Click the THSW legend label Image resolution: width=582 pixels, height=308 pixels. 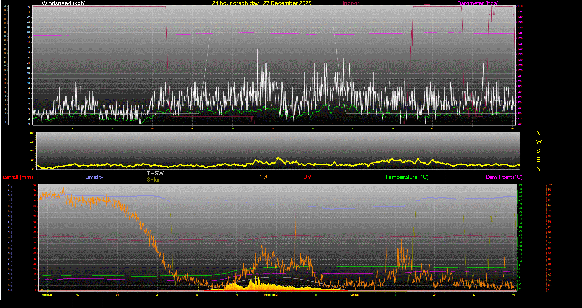point(155,173)
